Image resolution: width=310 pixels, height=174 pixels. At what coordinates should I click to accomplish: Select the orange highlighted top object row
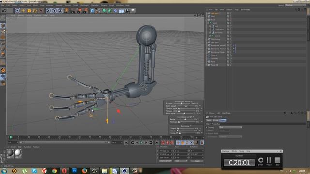pyautogui.click(x=215, y=14)
